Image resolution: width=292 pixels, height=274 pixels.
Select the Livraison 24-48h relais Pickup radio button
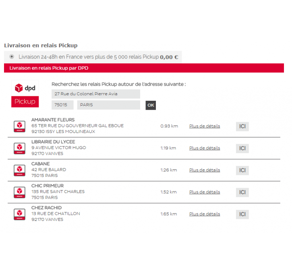(x=12, y=56)
